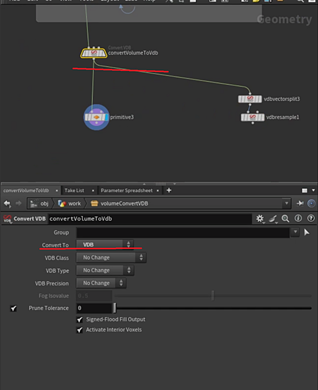Click the Prune Tolerance value field
The width and height of the screenshot is (318, 390).
[94, 308]
